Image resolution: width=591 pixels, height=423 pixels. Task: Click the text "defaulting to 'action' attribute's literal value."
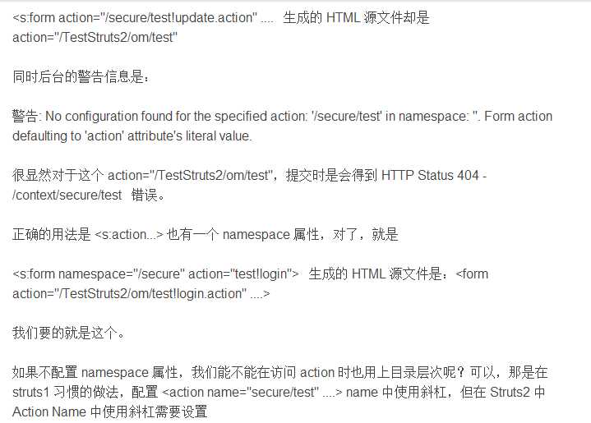[x=132, y=136]
